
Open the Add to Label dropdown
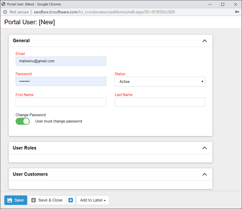coord(93,200)
